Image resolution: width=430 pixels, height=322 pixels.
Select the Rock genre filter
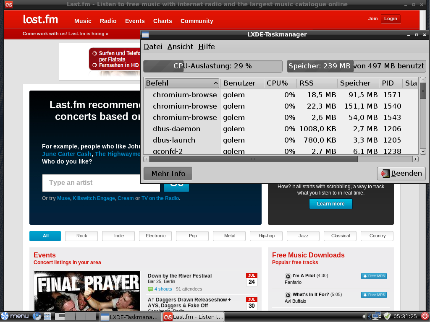coord(81,236)
